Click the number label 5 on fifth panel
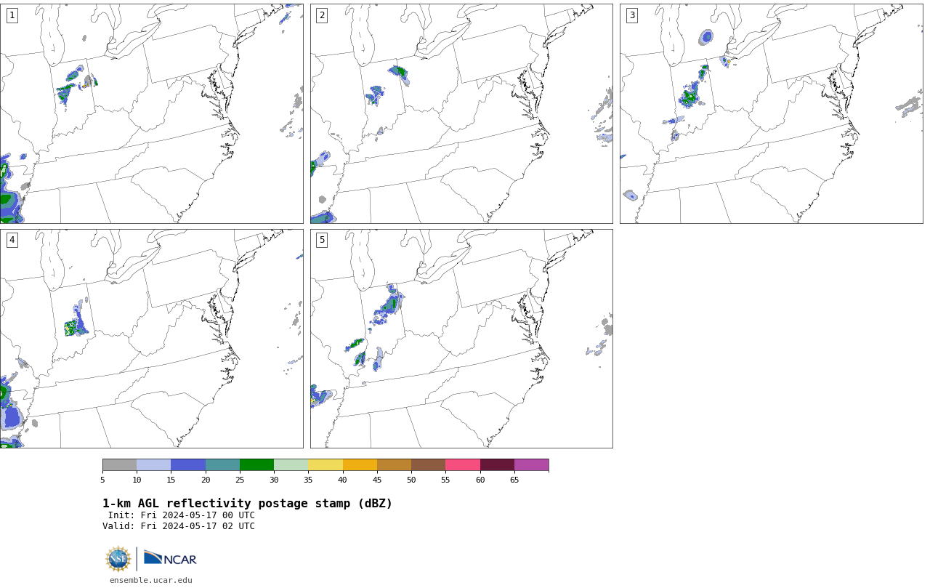 coord(322,240)
